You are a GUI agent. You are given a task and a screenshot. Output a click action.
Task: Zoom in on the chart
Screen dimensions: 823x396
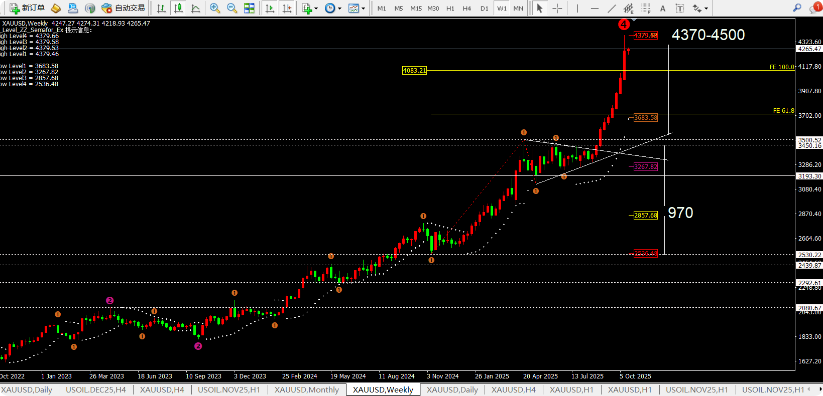(215, 8)
